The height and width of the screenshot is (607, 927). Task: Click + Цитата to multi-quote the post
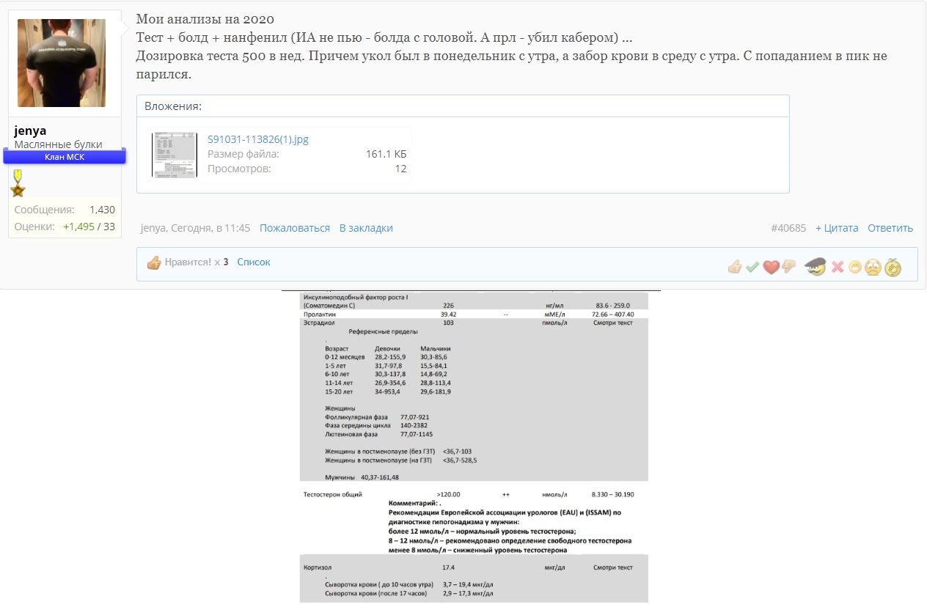coord(836,228)
